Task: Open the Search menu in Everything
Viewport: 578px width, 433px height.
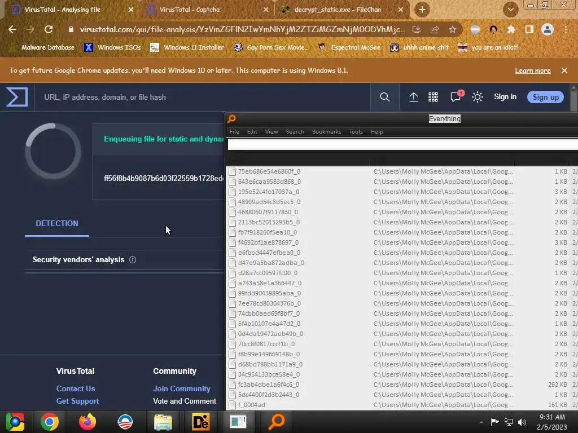Action: [x=295, y=131]
